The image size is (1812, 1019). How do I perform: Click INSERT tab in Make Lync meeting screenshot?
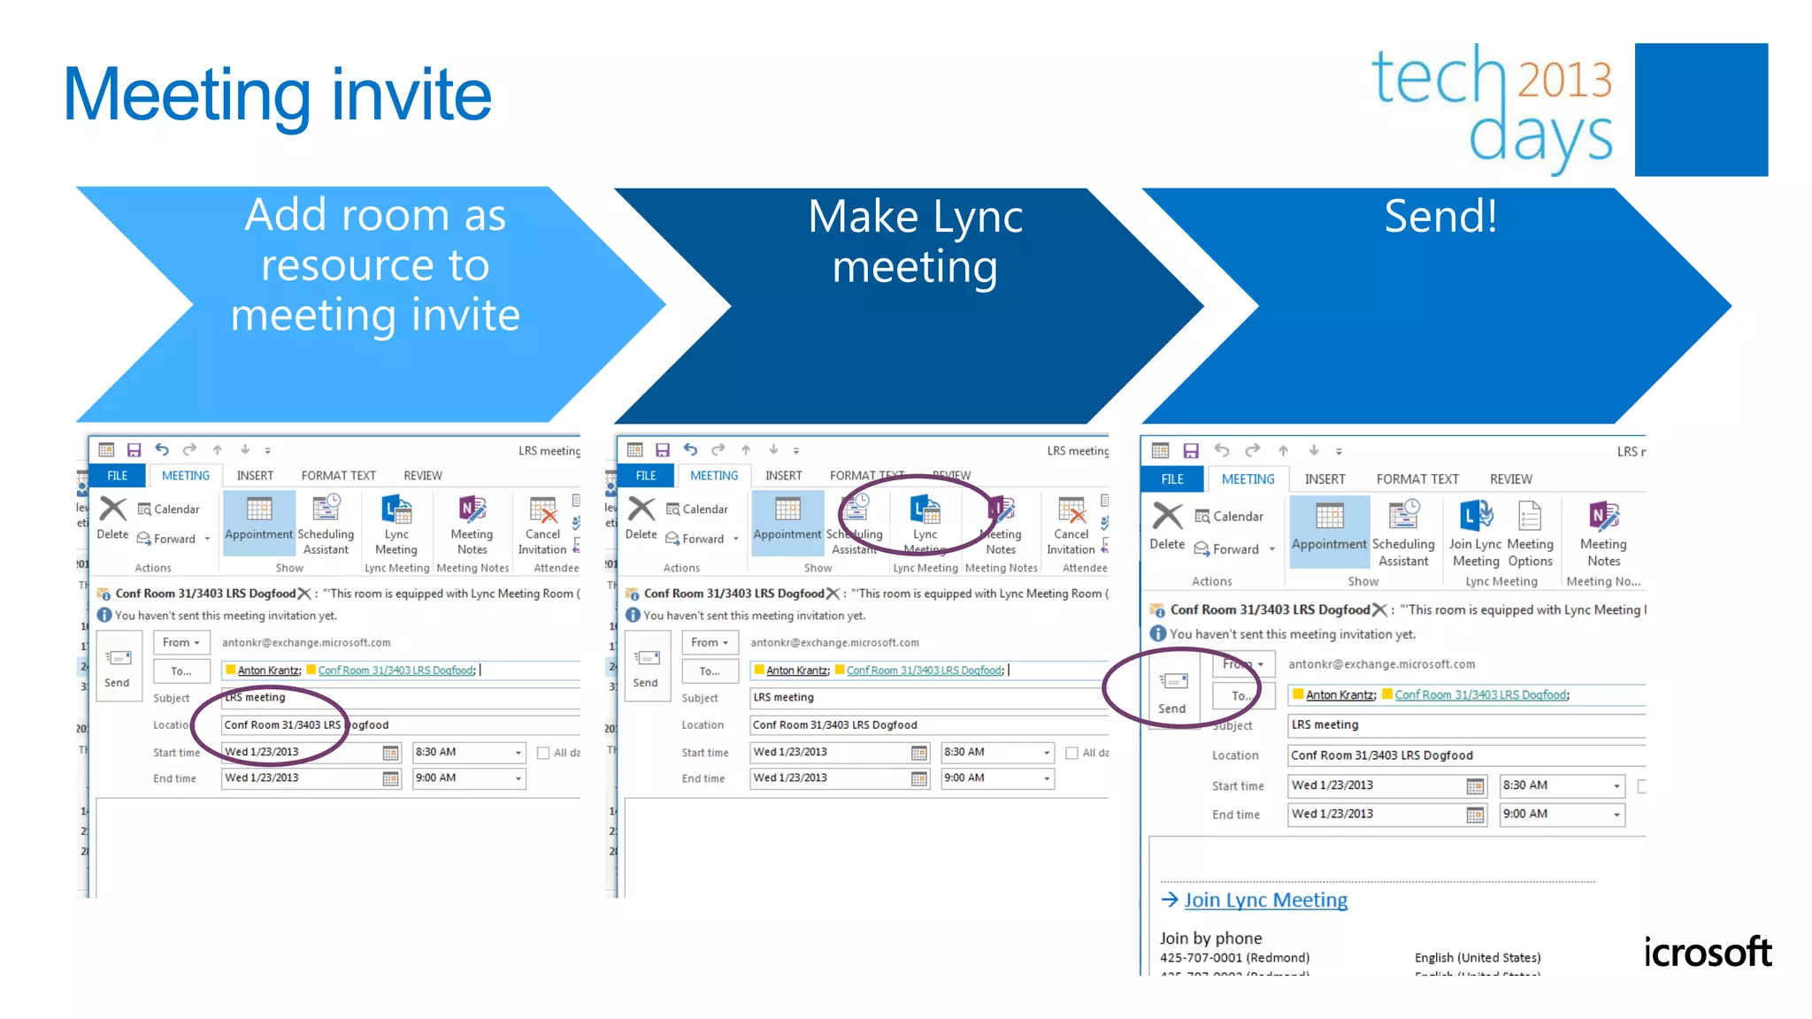pos(783,476)
